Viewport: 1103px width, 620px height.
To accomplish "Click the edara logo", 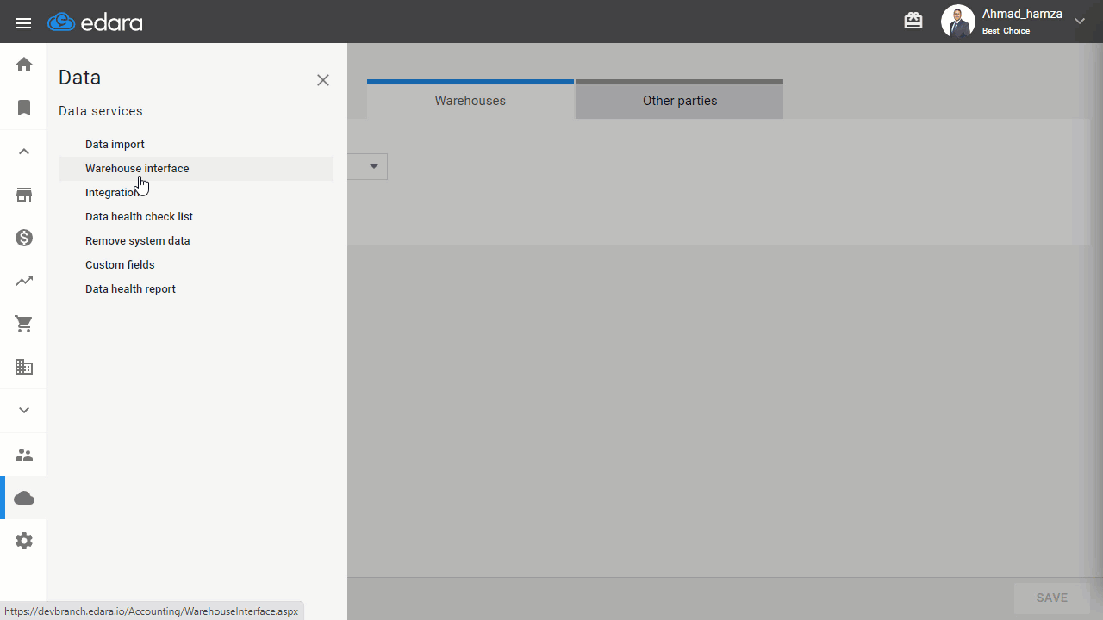I will [x=96, y=22].
